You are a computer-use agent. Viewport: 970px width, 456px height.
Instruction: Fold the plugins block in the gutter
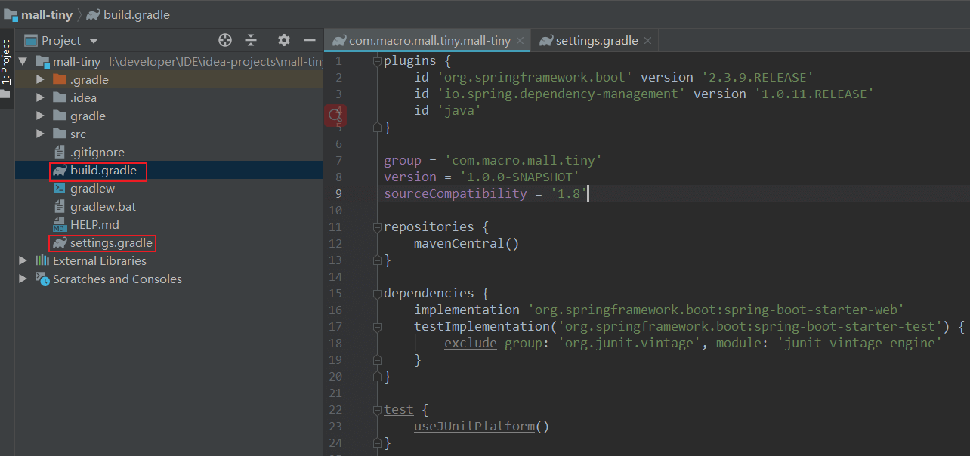click(x=378, y=61)
